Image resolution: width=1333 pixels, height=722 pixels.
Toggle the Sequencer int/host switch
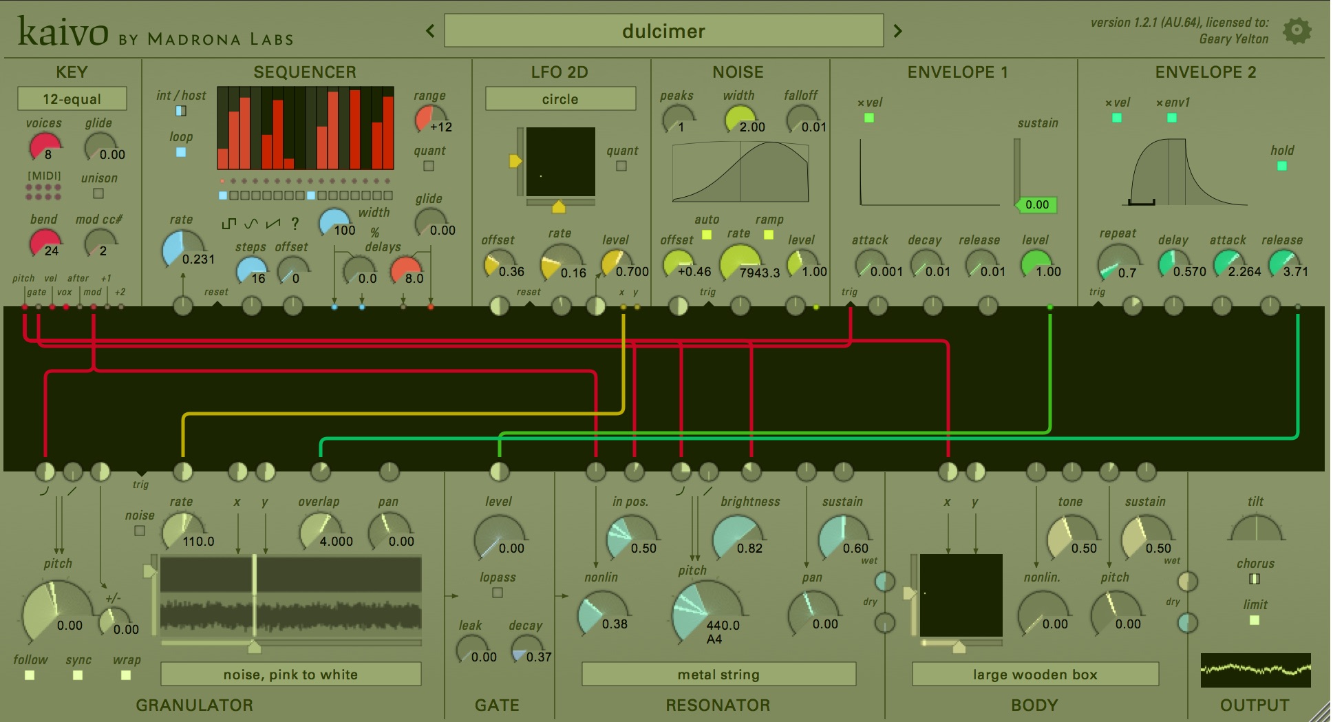(181, 111)
